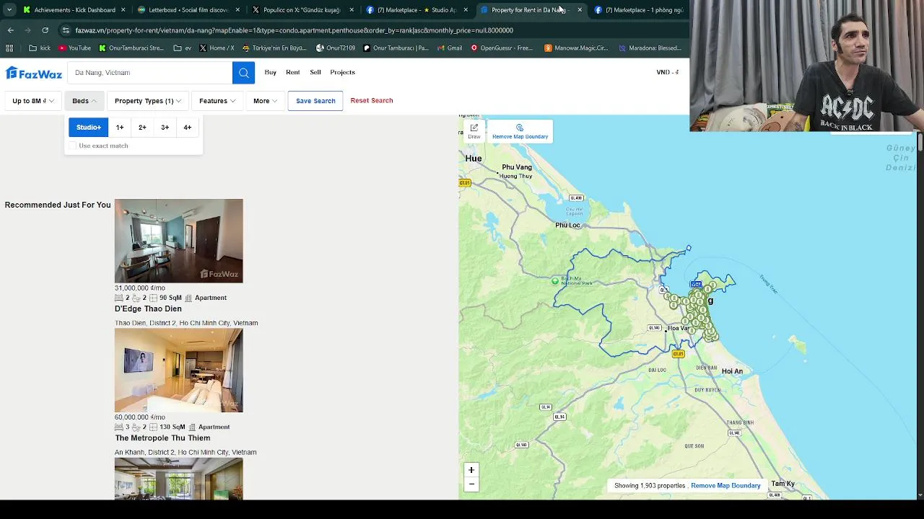Open the Features dropdown
The width and height of the screenshot is (924, 519).
tap(217, 101)
